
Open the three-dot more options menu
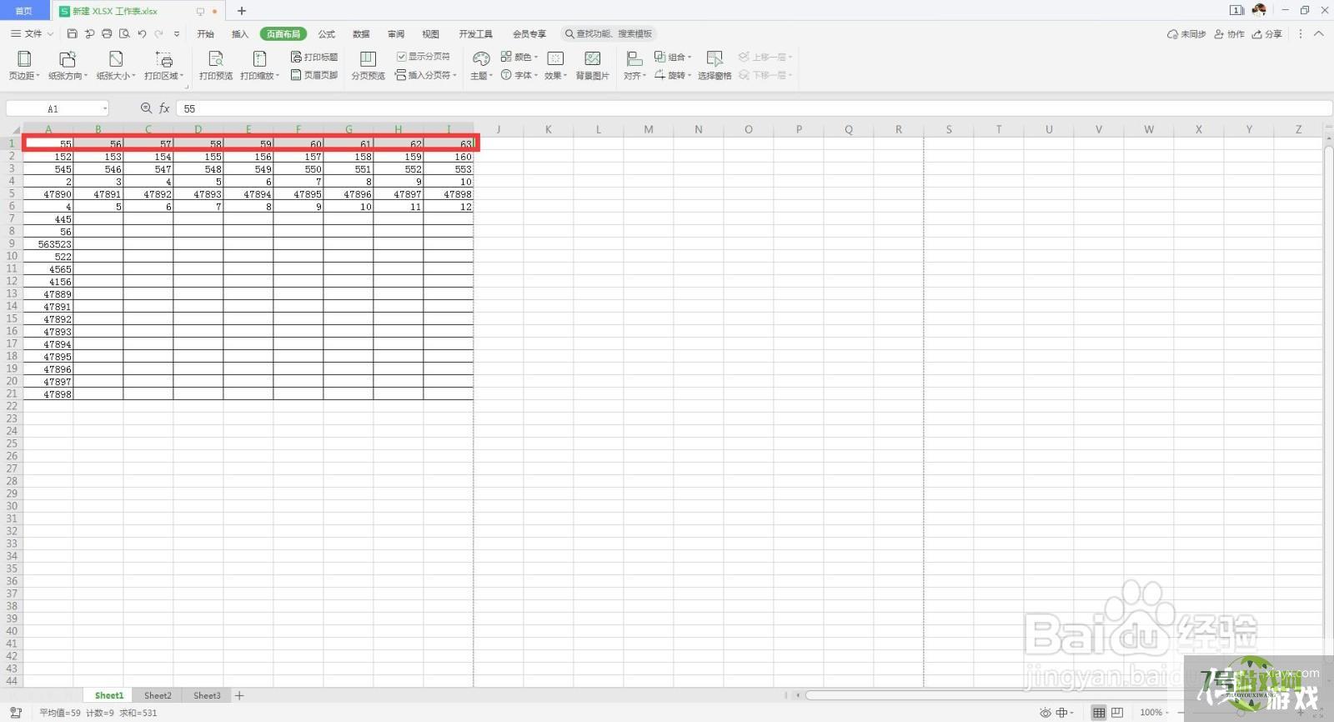pos(1300,34)
